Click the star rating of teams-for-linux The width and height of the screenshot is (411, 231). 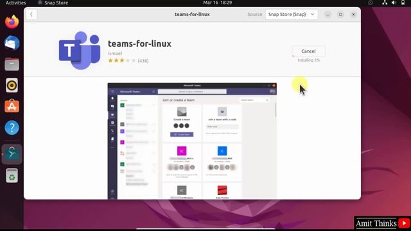click(x=122, y=61)
